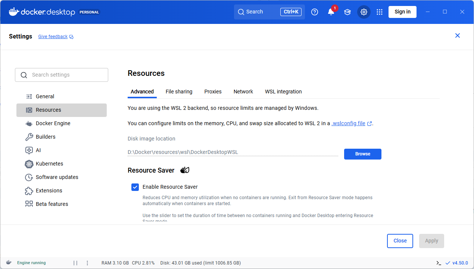The height and width of the screenshot is (269, 474).
Task: Click the Docker Desktop whale logo
Action: pos(14,12)
